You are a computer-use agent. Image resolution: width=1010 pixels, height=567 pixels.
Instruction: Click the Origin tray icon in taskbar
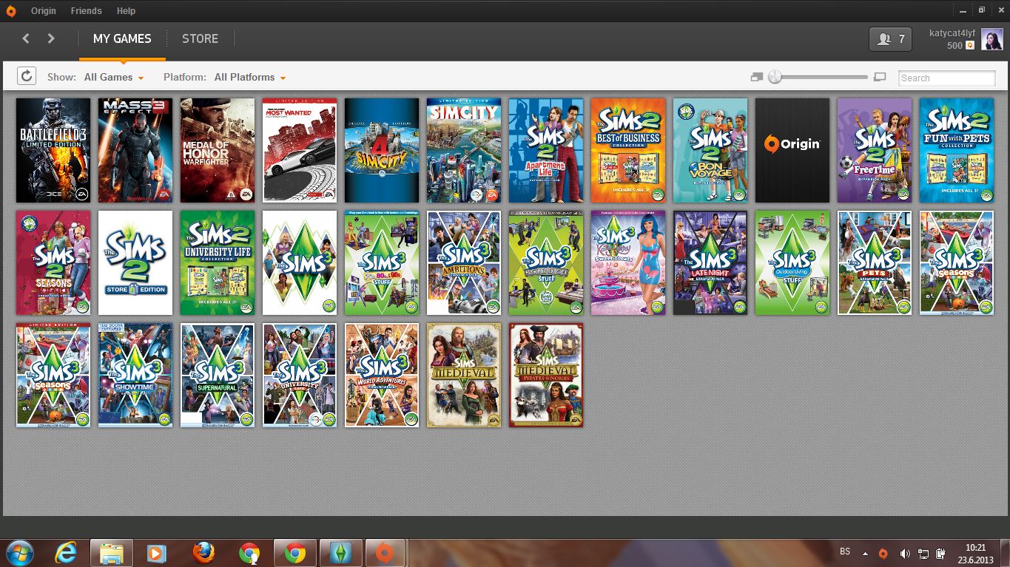(883, 553)
